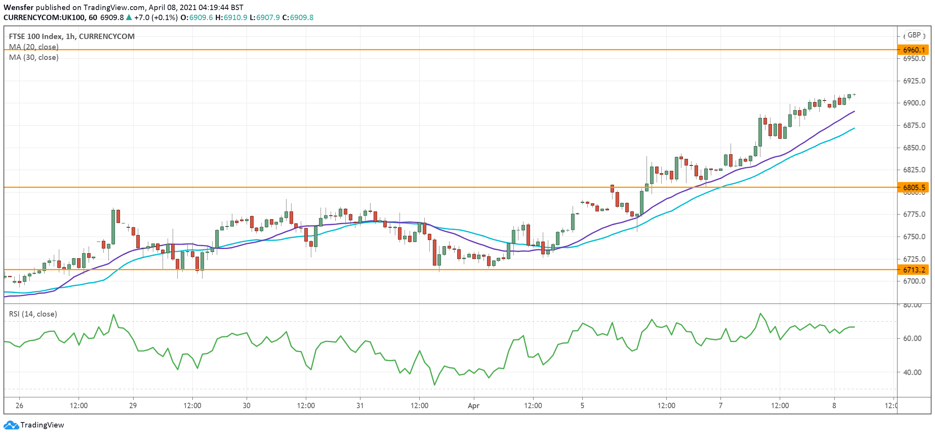The width and height of the screenshot is (935, 436).
Task: Select the orange 6713.2 price level tag
Action: [x=913, y=270]
